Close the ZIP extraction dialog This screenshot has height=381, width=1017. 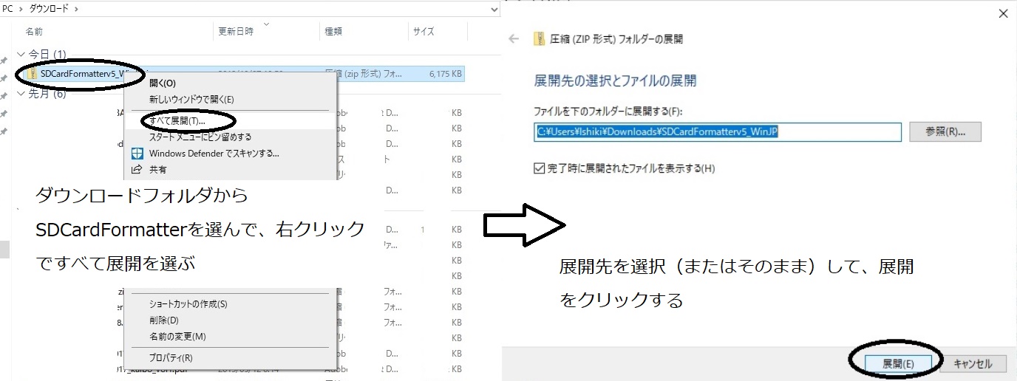(1002, 13)
